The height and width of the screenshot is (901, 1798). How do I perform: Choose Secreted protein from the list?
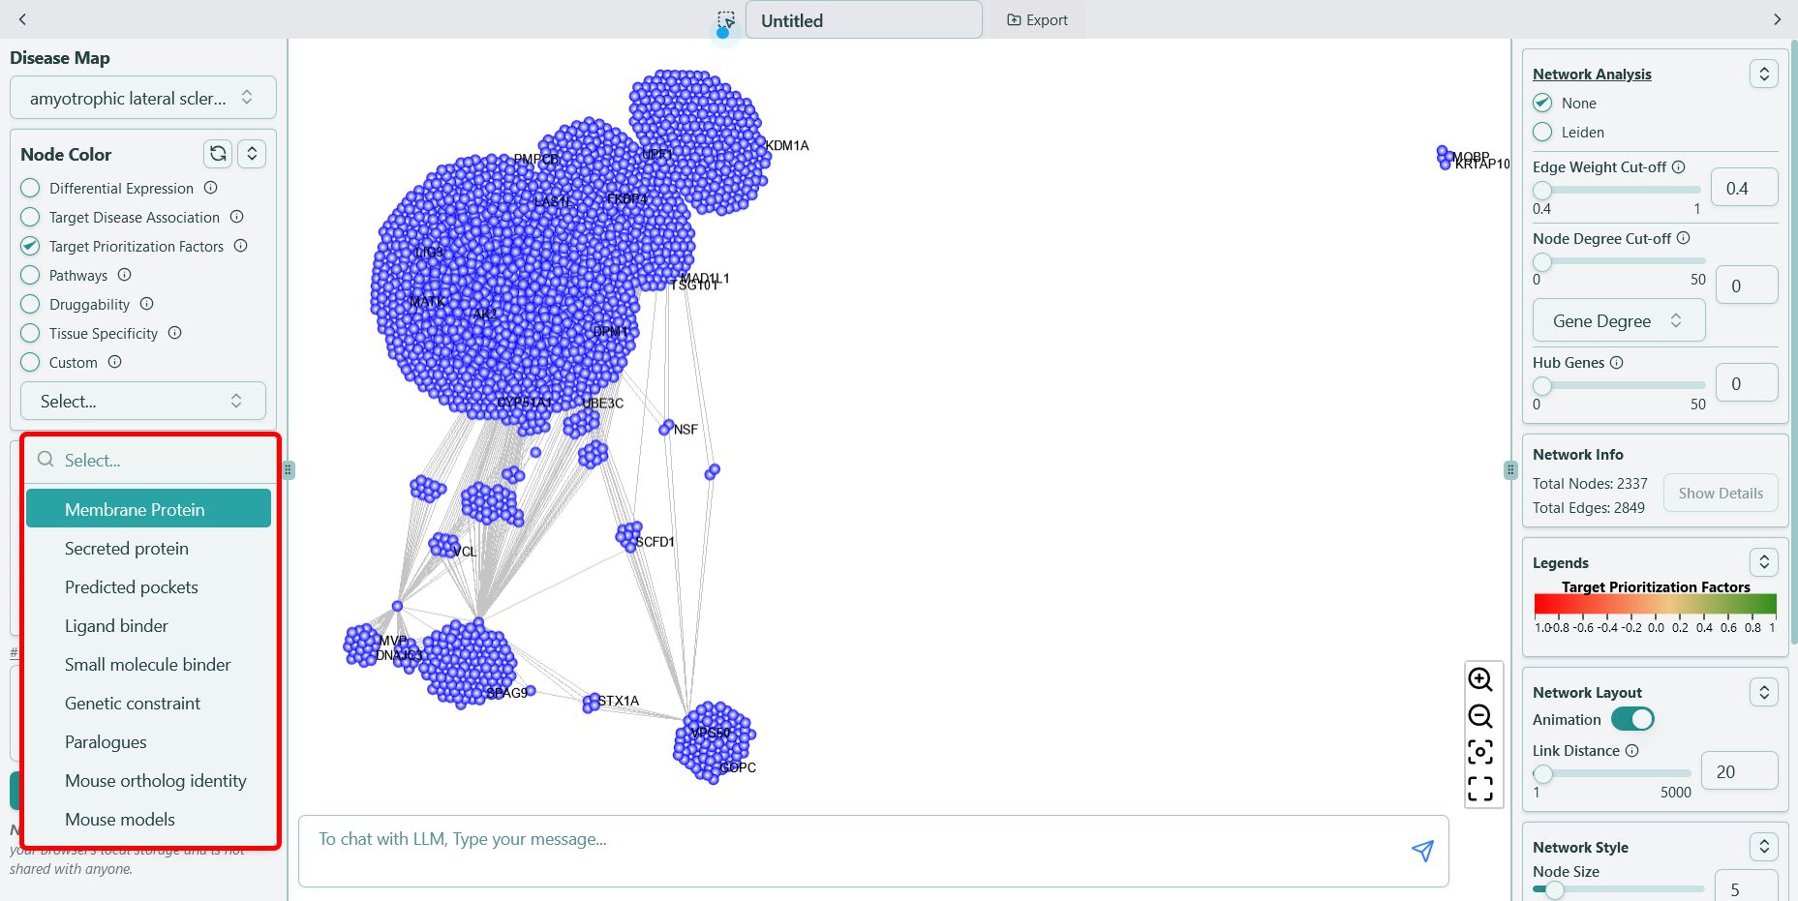coord(126,548)
